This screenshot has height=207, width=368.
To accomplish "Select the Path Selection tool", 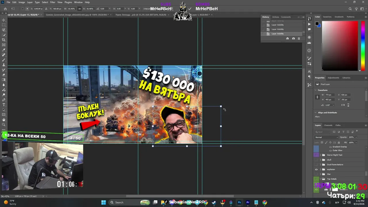I will click(x=4, y=110).
